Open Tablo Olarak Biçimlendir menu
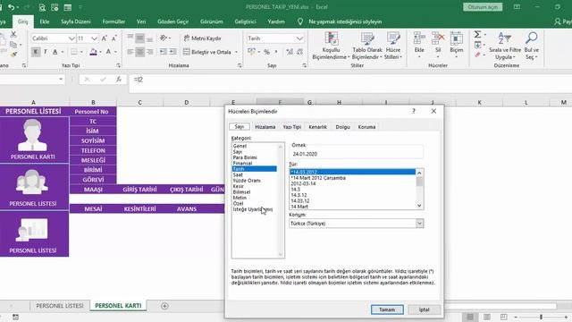This screenshot has height=322, width=572. tap(367, 46)
